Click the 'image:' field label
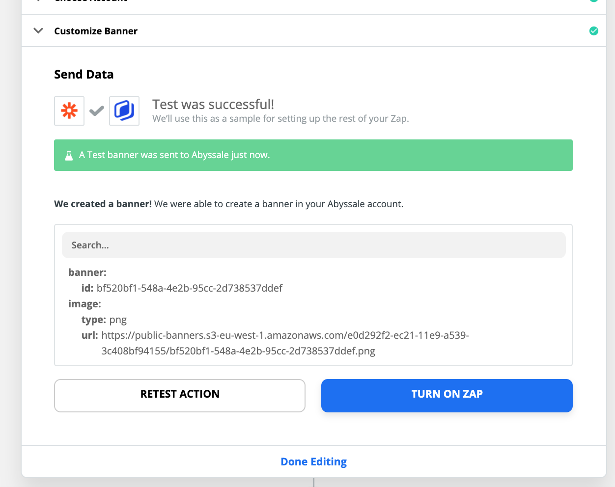The width and height of the screenshot is (615, 487). (84, 304)
